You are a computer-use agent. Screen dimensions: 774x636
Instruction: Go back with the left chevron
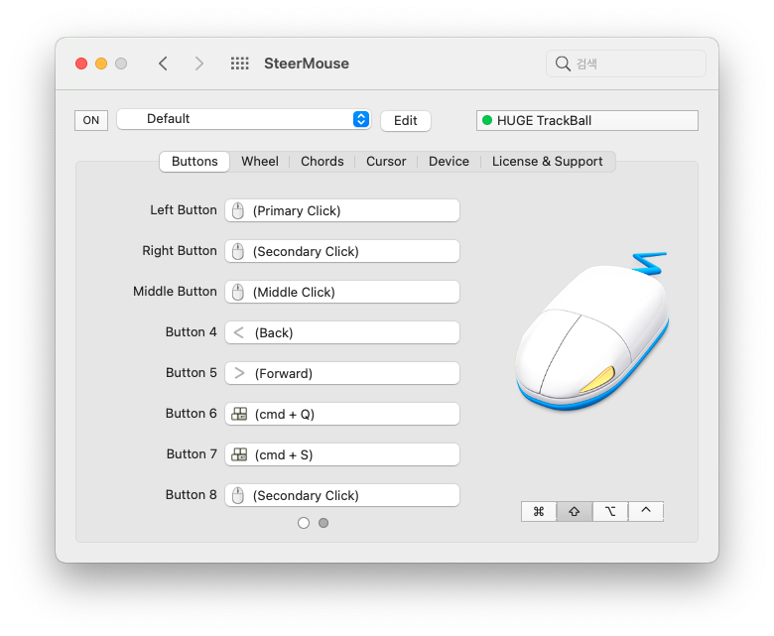(163, 64)
